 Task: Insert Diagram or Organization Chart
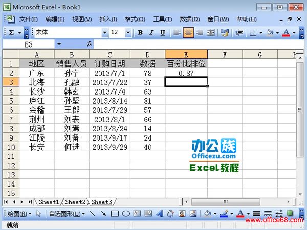coord(170,213)
